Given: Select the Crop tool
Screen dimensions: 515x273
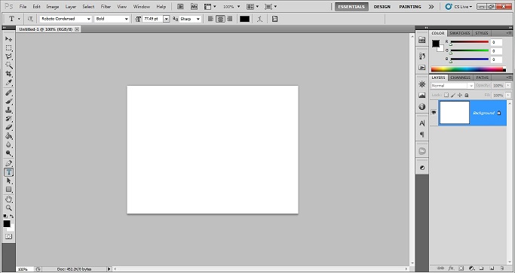Looking at the screenshot, I should [x=8, y=74].
